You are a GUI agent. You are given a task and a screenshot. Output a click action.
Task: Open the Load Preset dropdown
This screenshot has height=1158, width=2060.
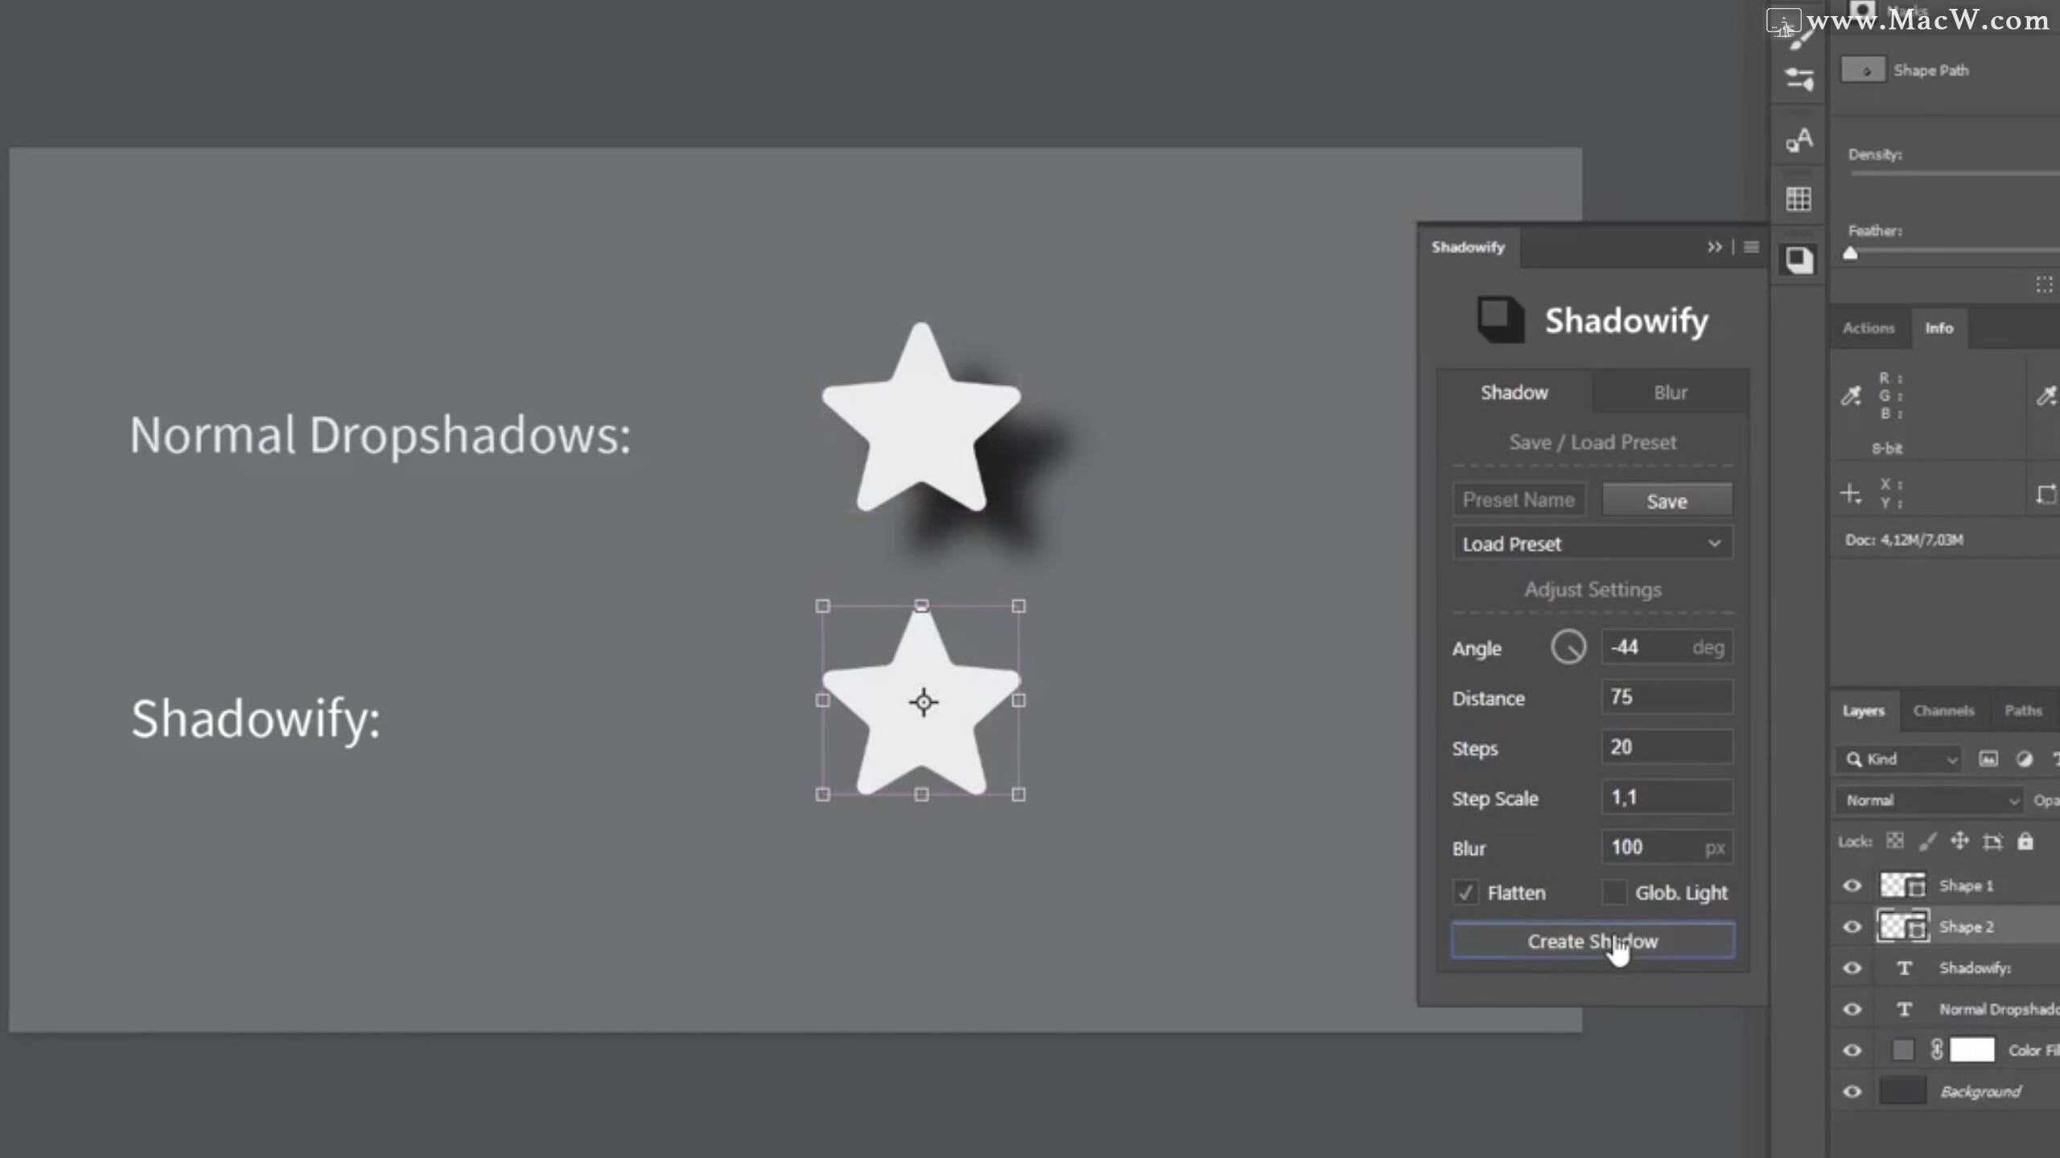[1592, 544]
